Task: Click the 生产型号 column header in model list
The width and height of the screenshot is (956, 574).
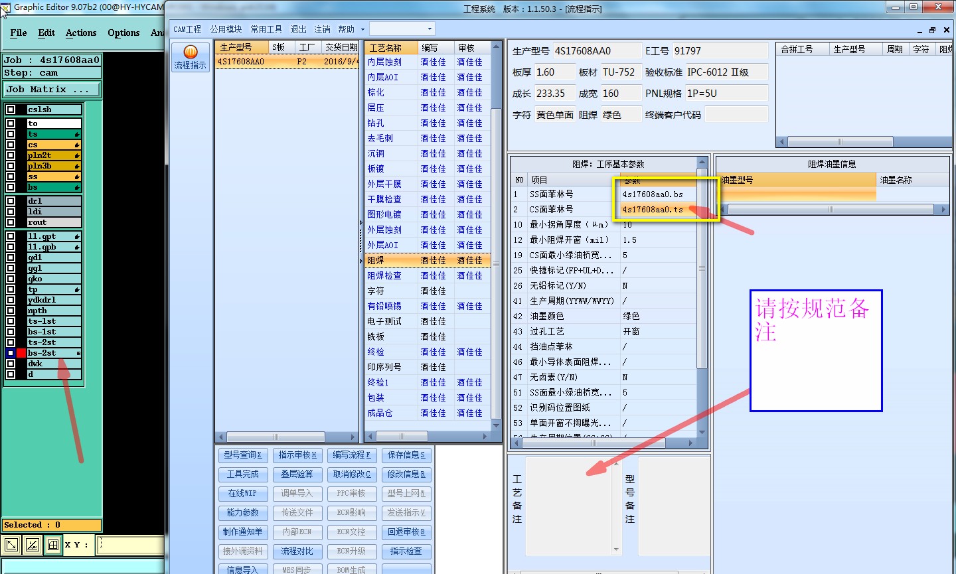Action: [242, 47]
